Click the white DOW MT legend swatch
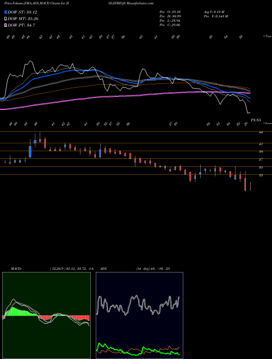The height and width of the screenshot is (359, 272). pos(5,19)
